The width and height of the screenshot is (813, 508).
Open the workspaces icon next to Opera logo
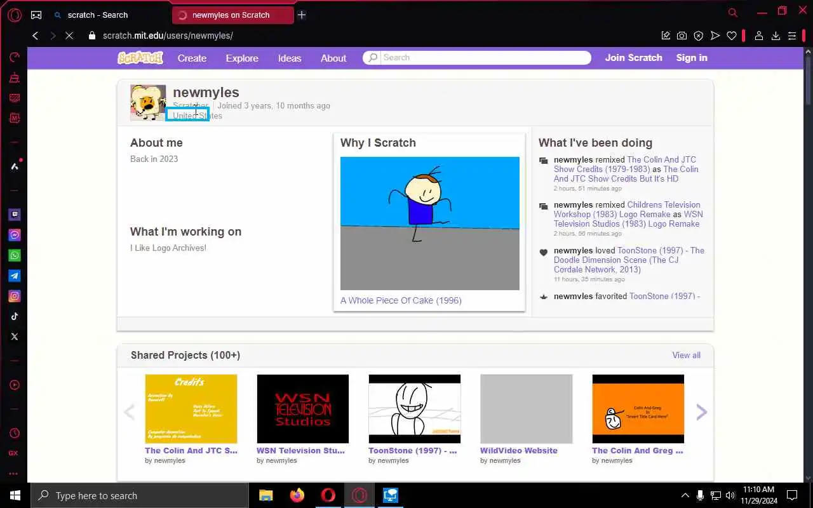(x=36, y=15)
